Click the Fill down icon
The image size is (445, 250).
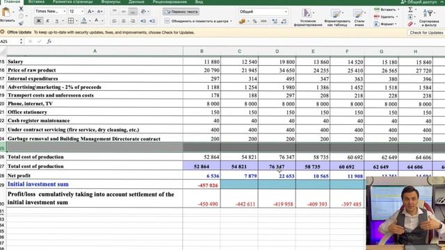click(410, 17)
